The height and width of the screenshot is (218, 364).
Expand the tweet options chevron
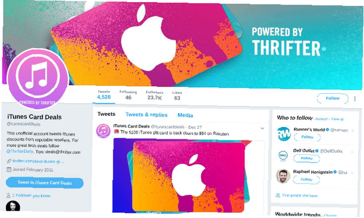coord(262,128)
